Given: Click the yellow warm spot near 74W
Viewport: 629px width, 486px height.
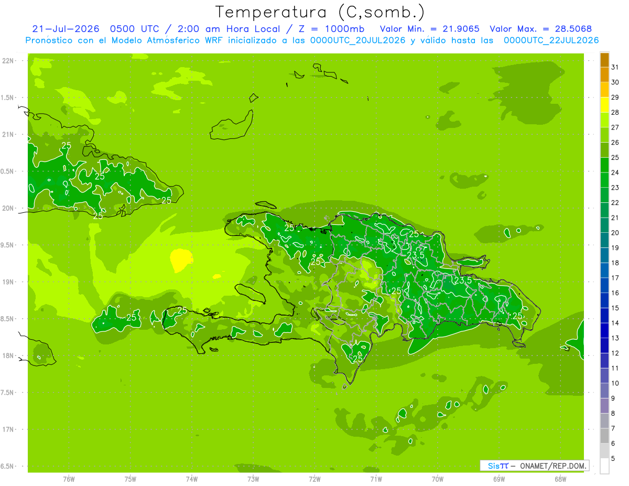Looking at the screenshot, I should pos(181,261).
